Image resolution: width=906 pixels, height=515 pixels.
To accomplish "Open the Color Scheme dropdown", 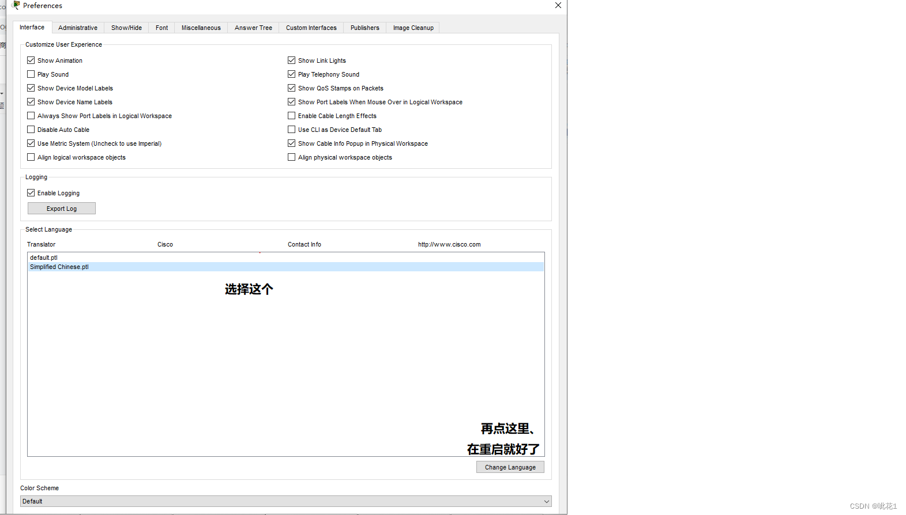I will [286, 501].
